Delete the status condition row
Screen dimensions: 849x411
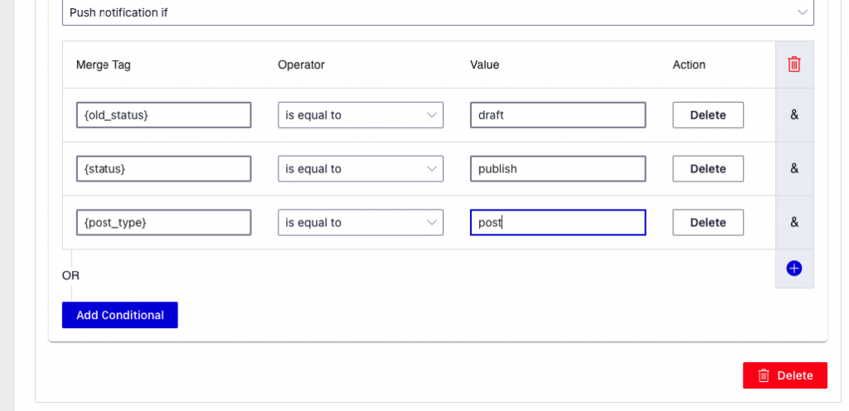pyautogui.click(x=708, y=169)
